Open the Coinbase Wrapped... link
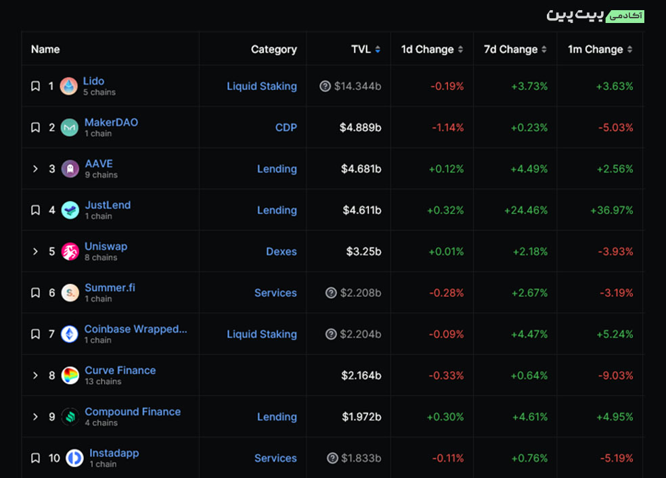Screen dimensions: 666x478 135,329
